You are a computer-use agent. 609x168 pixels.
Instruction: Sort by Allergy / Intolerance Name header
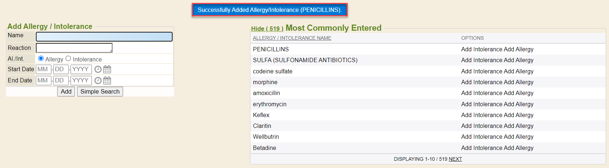coord(292,38)
